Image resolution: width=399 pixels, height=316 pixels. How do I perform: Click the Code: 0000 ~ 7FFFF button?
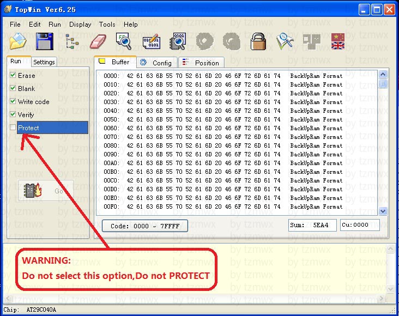(x=145, y=226)
